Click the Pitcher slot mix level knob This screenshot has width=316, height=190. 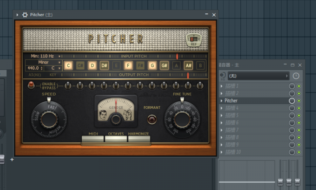coord(292,101)
